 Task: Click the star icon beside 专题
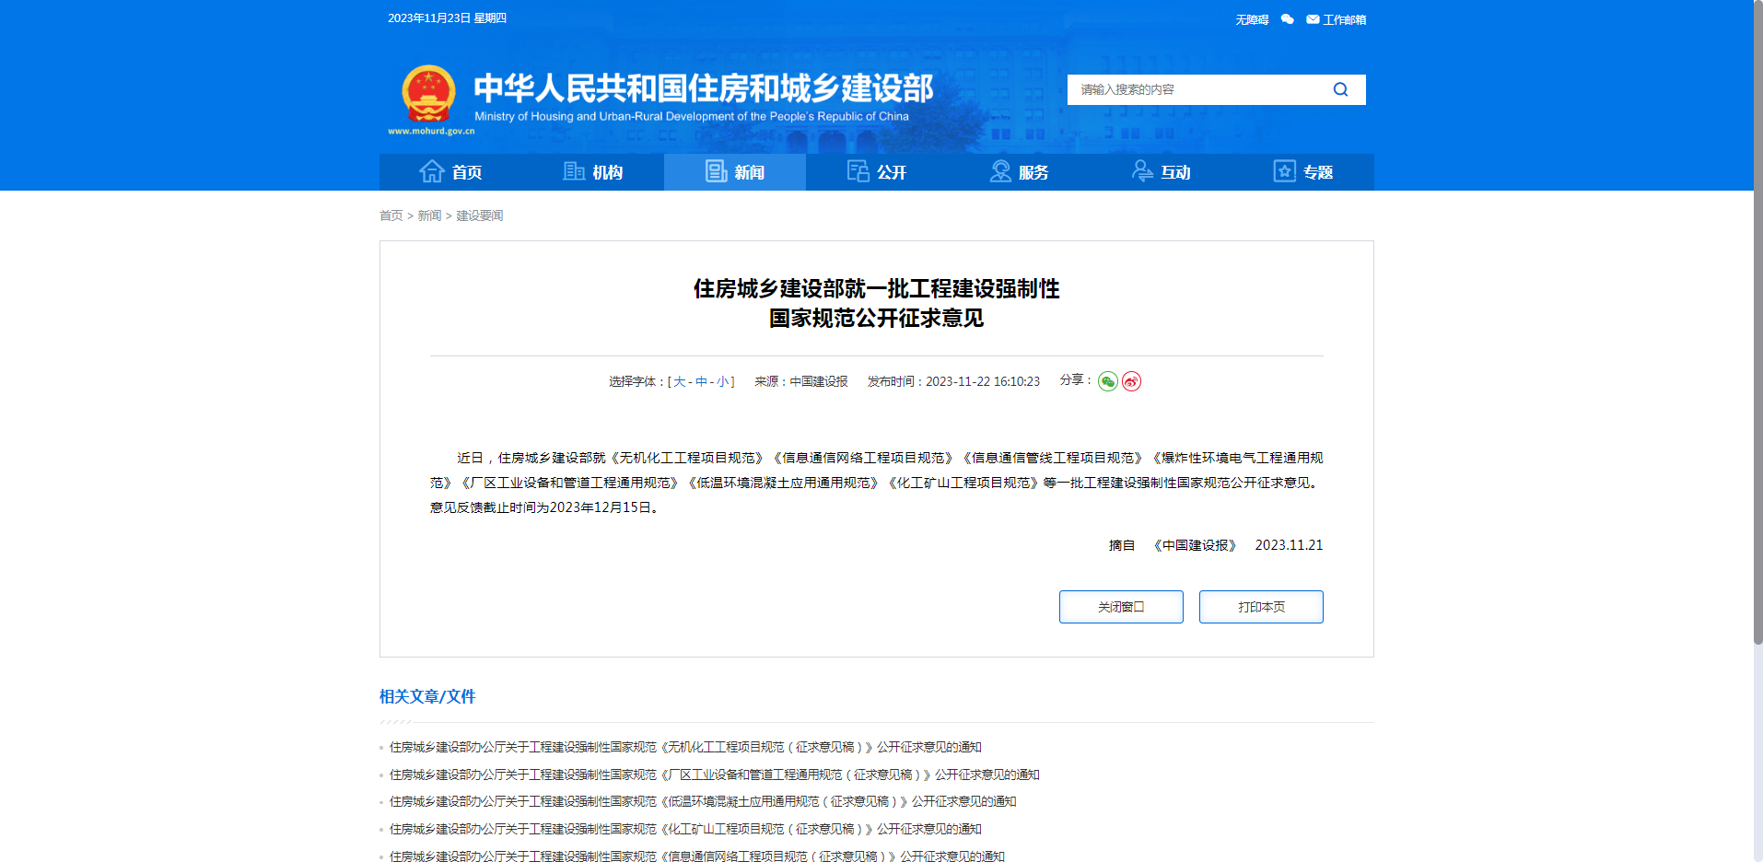click(1285, 171)
